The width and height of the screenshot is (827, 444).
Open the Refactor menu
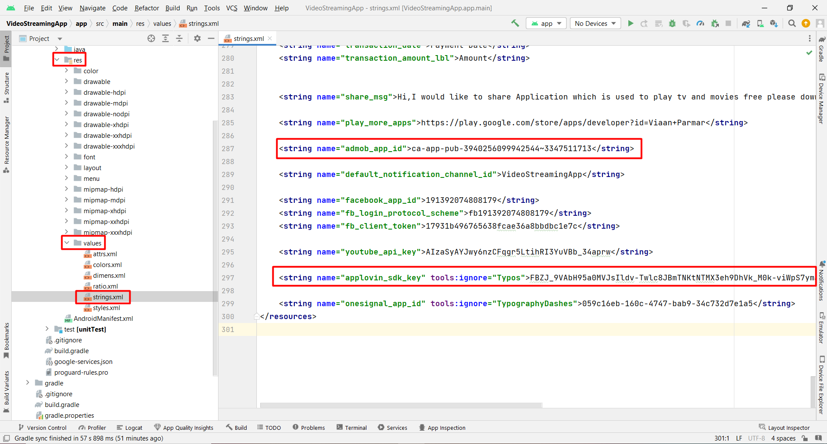[147, 8]
